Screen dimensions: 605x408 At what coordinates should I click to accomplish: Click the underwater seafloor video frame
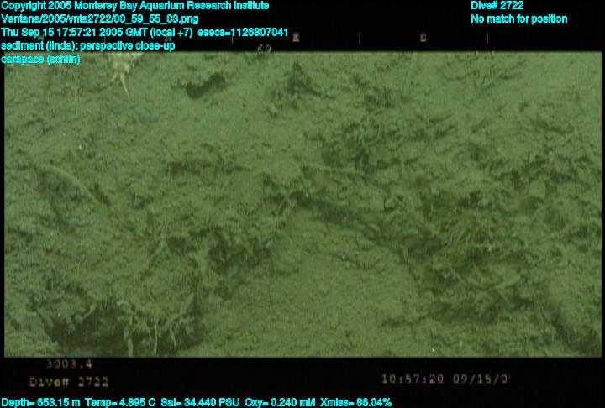302,204
